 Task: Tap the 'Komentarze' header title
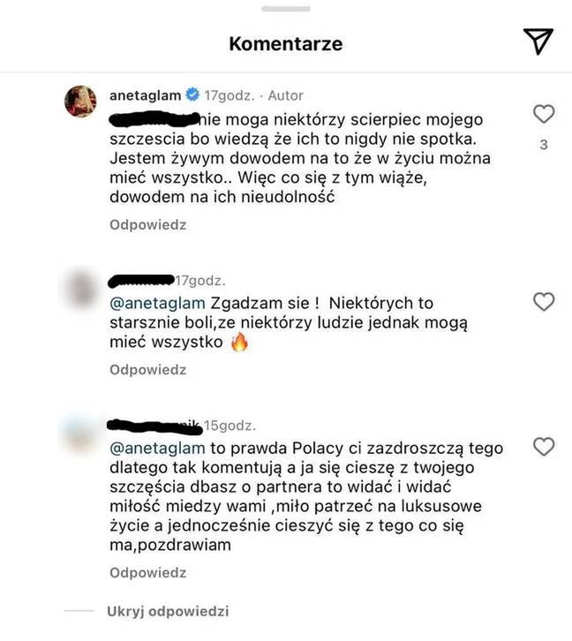[286, 44]
